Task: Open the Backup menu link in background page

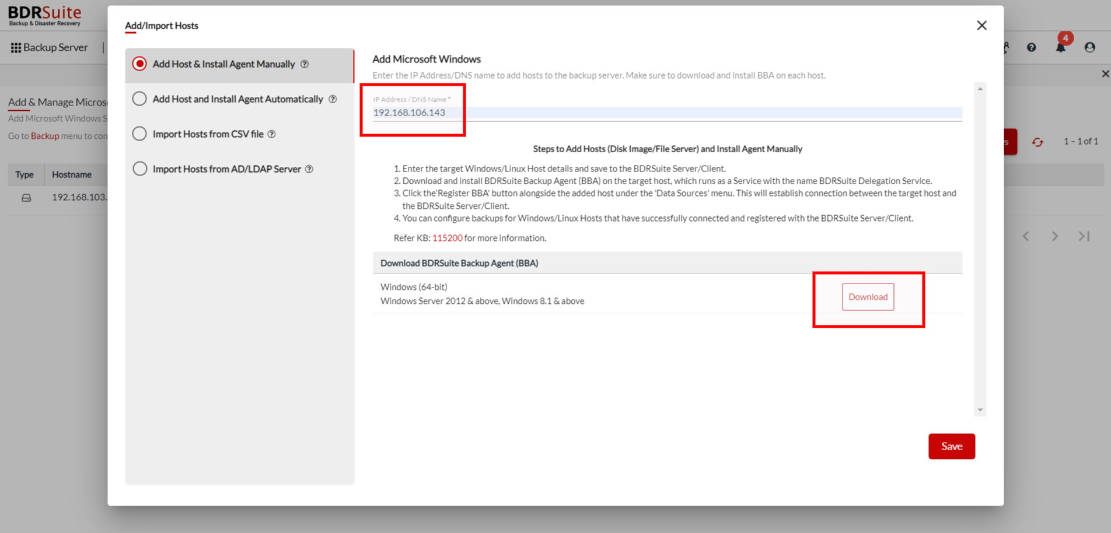Action: [45, 136]
